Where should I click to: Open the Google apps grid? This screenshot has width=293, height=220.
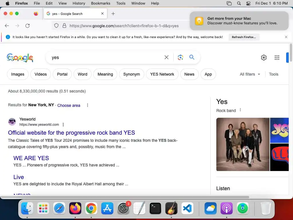[x=277, y=57]
